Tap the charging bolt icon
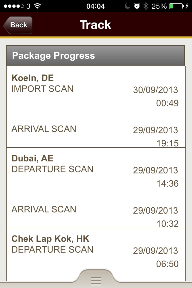This screenshot has width=192, height=288. click(x=187, y=6)
